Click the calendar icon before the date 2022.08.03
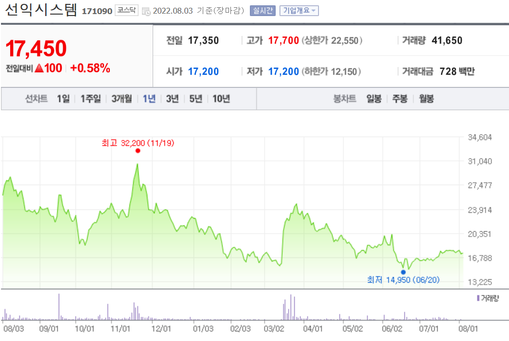The height and width of the screenshot is (341, 509). [146, 11]
